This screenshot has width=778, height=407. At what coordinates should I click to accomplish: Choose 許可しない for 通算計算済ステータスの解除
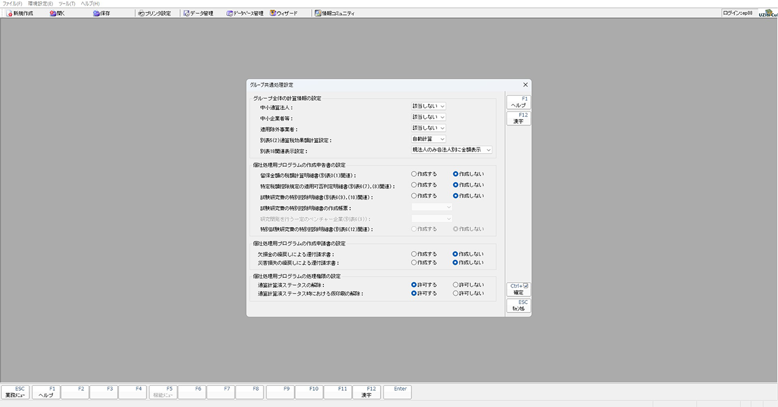coord(456,285)
